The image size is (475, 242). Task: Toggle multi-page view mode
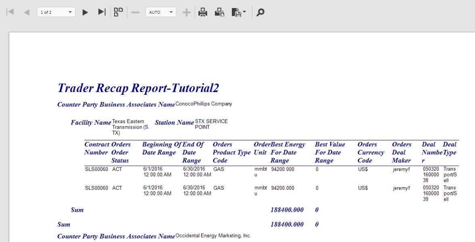[x=118, y=13]
